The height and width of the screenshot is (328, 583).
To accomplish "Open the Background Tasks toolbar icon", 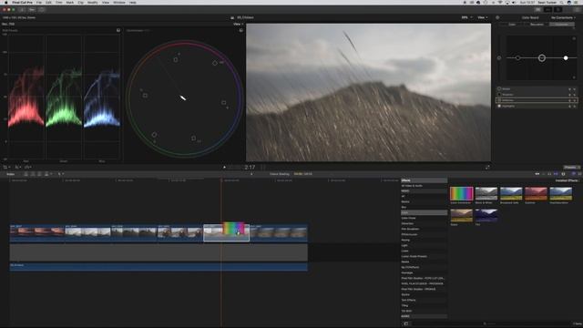I will point(41,10).
